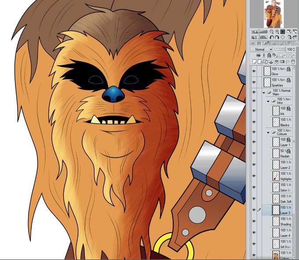The height and width of the screenshot is (260, 299).
Task: Click the padlock on the Redish layer
Action: tap(289, 151)
